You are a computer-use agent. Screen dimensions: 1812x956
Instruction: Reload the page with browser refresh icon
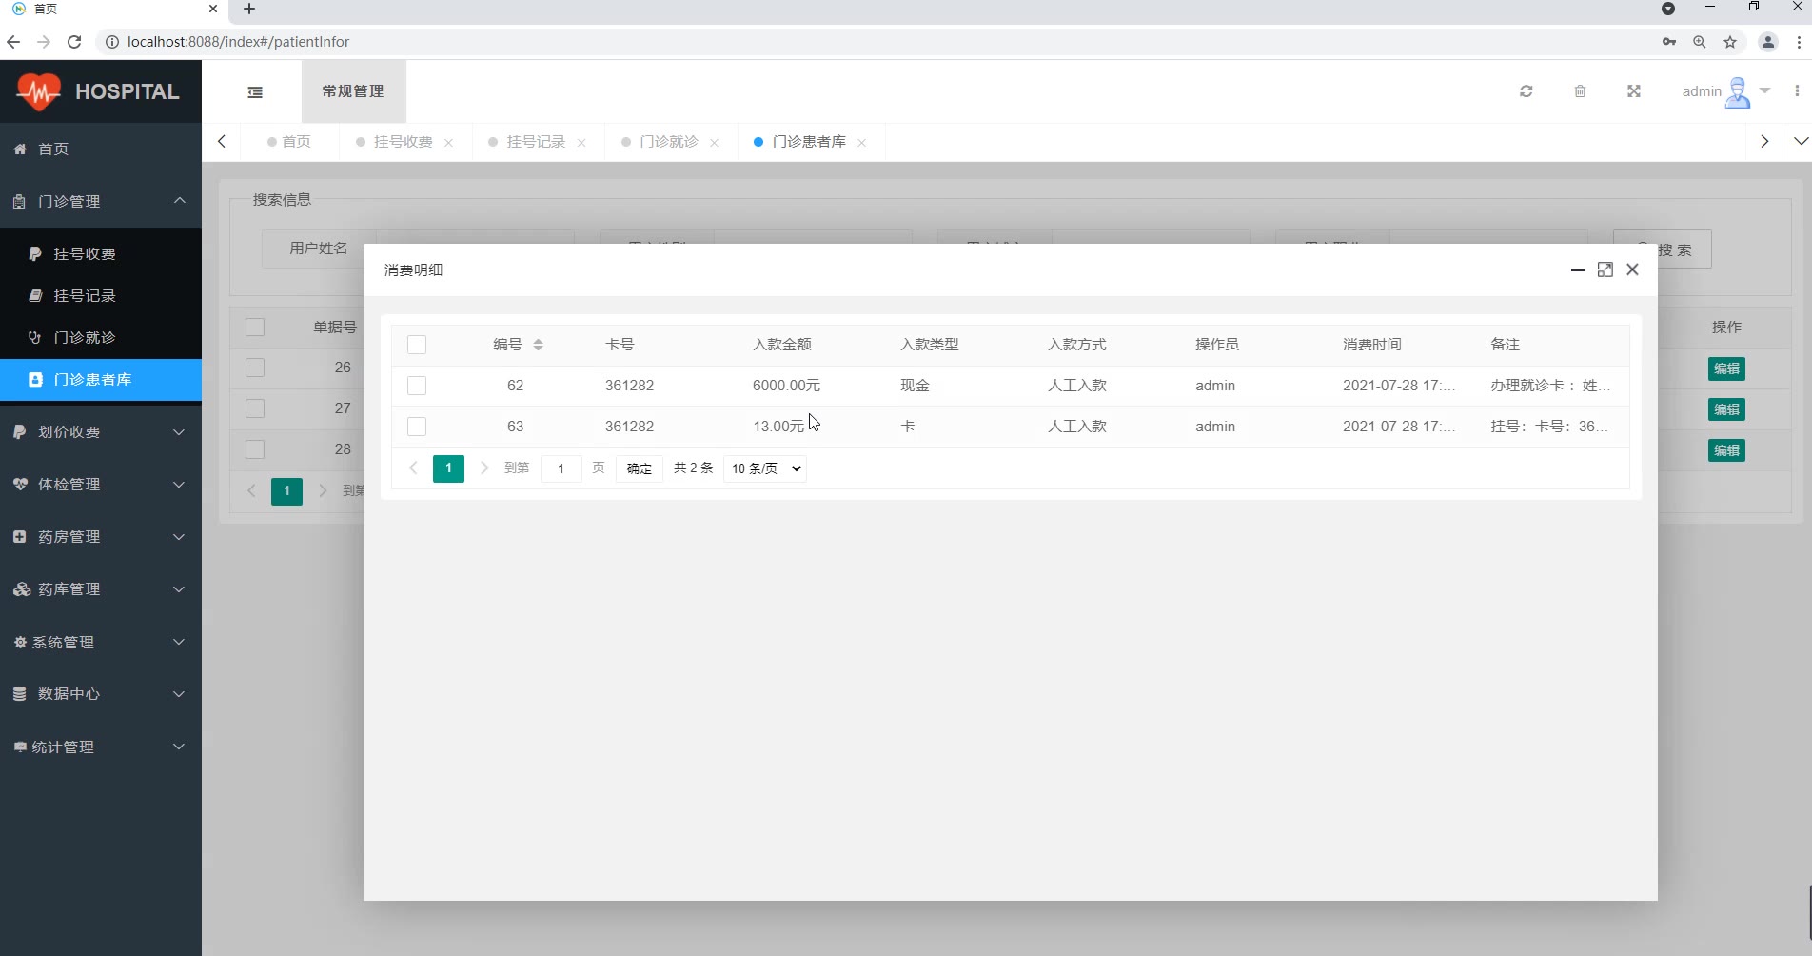74,42
